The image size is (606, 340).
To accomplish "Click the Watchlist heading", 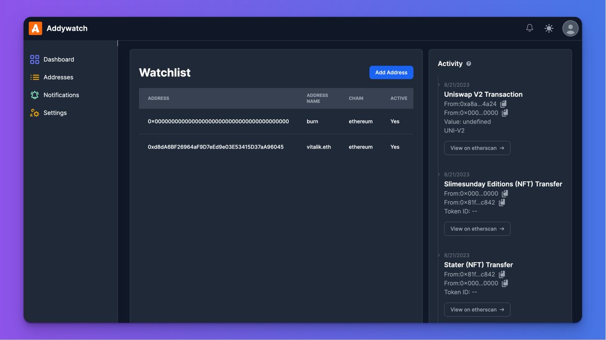I will tap(165, 73).
